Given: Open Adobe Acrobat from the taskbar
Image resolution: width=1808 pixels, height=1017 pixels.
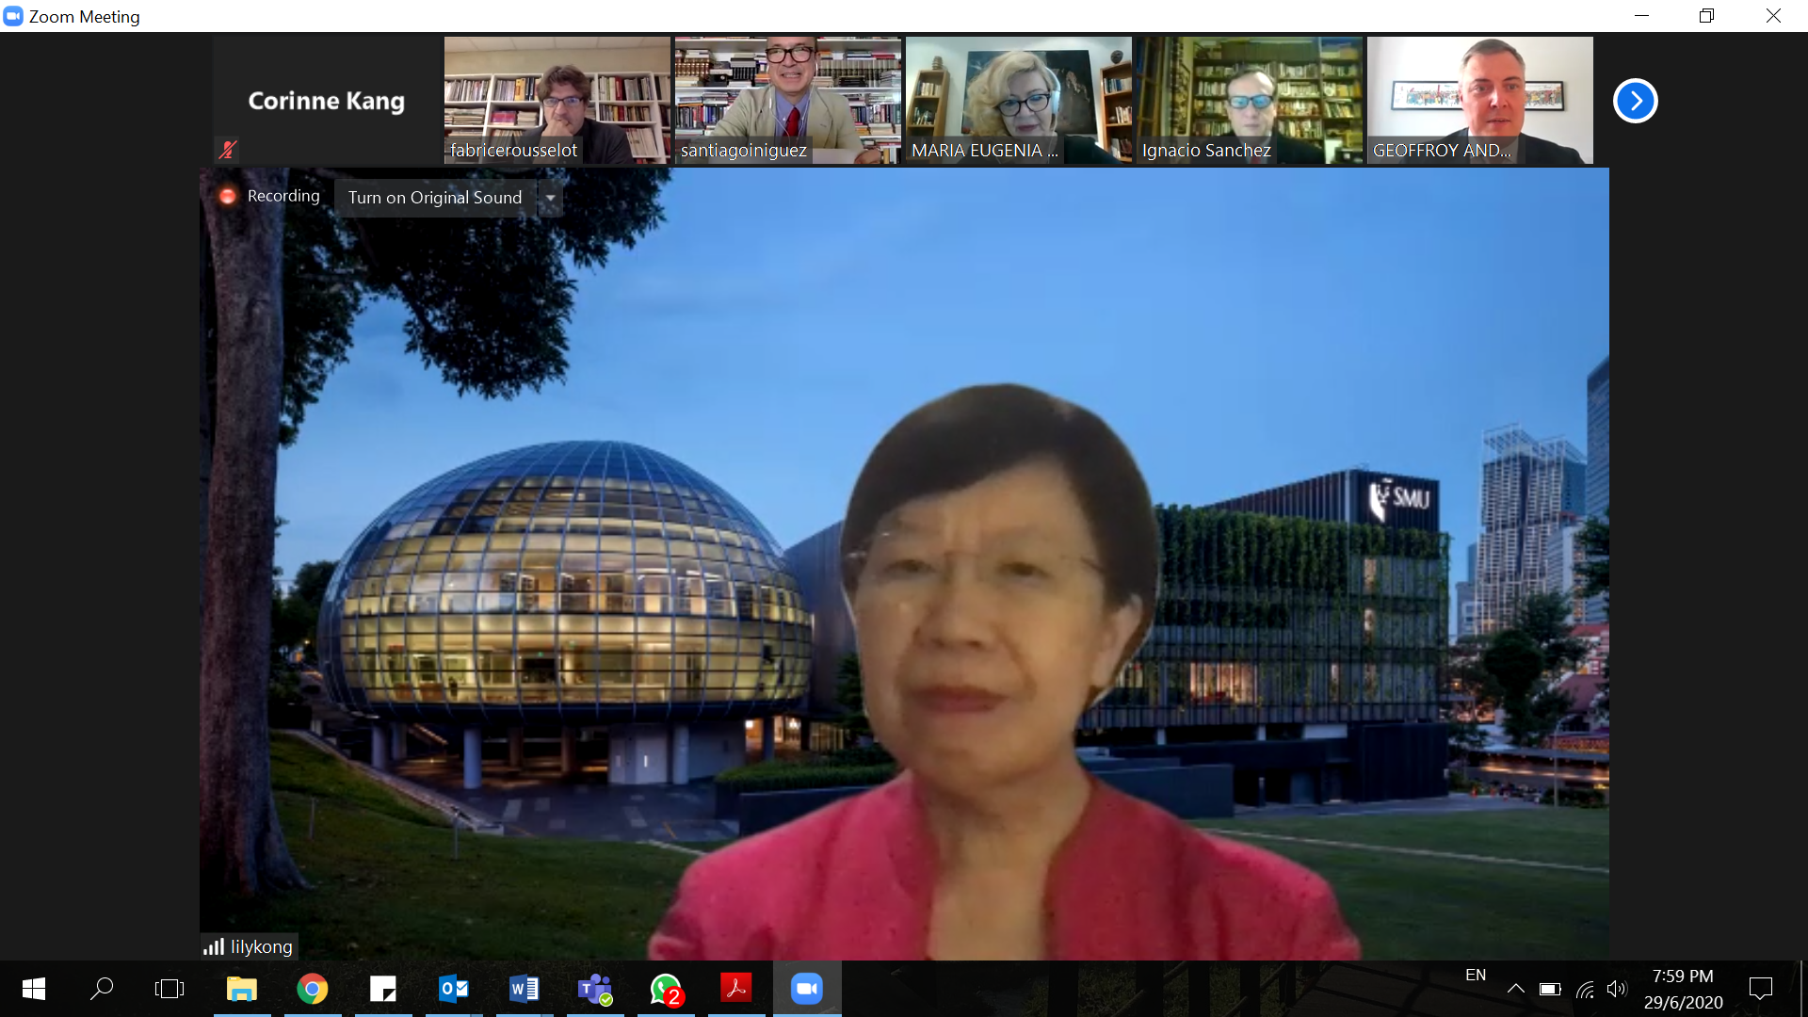Looking at the screenshot, I should point(735,989).
